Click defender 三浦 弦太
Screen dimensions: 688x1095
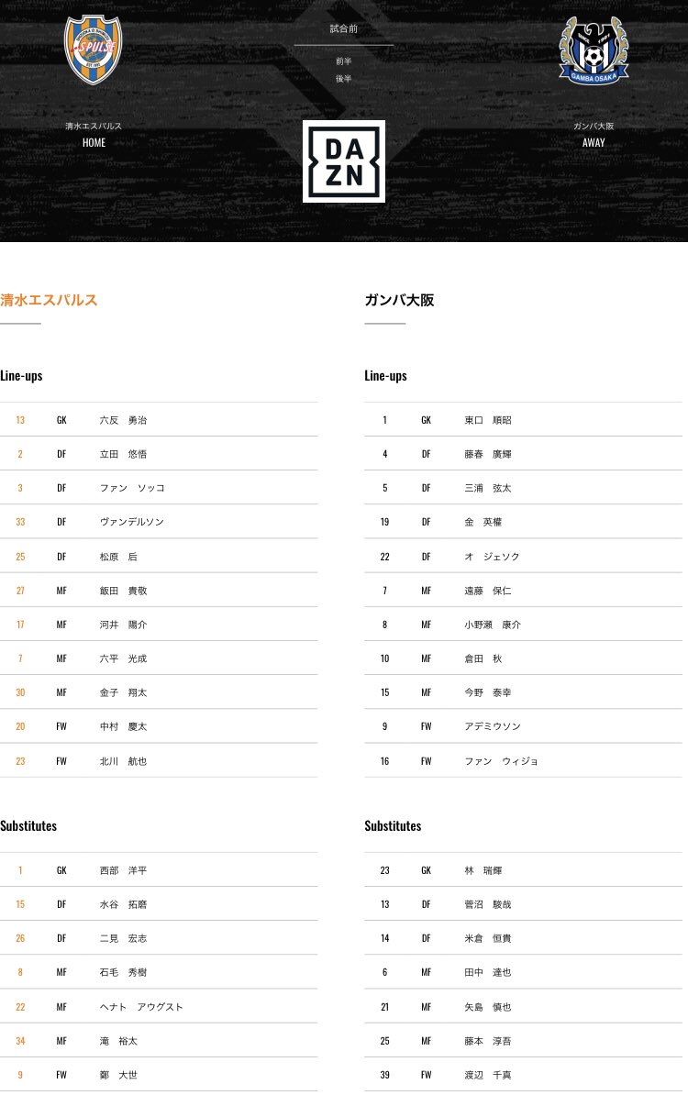pyautogui.click(x=487, y=488)
